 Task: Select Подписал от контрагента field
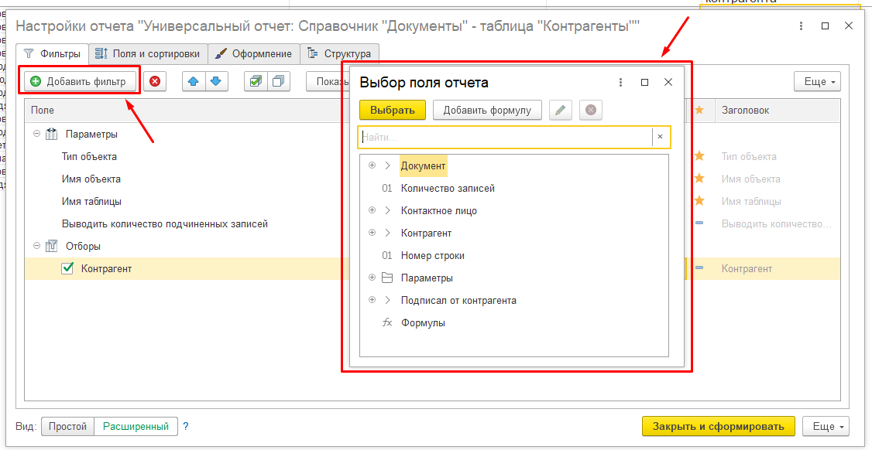click(x=458, y=301)
